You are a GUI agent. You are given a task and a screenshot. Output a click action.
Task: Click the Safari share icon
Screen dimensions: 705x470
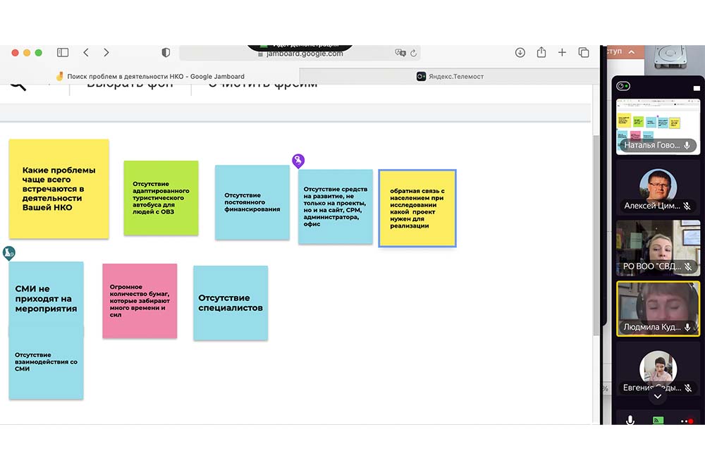click(x=541, y=52)
